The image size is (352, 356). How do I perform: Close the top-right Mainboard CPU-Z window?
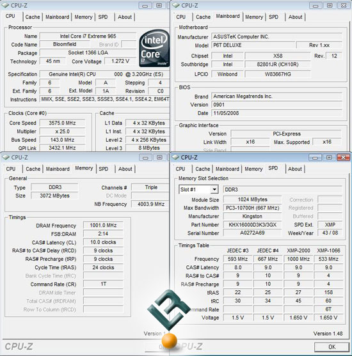[344, 6]
